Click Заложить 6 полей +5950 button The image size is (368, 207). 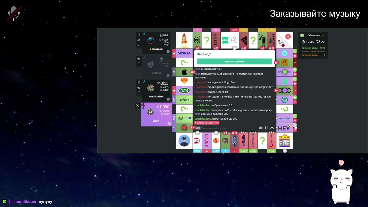point(207,123)
